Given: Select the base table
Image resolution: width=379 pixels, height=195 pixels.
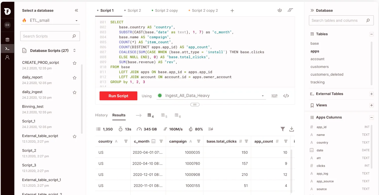Looking at the screenshot, I should coord(315,43).
